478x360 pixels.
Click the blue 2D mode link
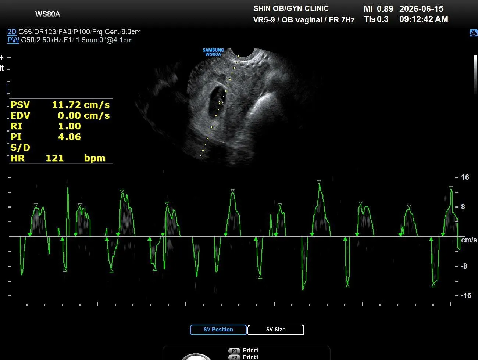12,32
